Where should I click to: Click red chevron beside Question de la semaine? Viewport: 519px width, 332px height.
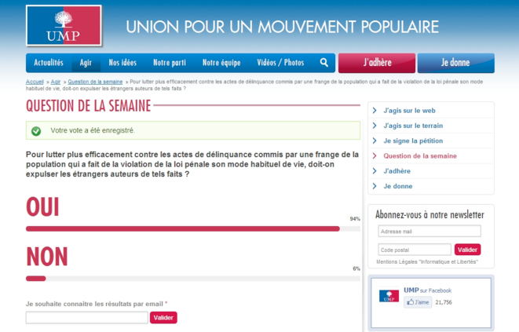[x=375, y=156]
